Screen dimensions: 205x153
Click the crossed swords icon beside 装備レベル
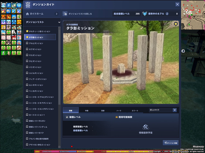(x=67, y=117)
